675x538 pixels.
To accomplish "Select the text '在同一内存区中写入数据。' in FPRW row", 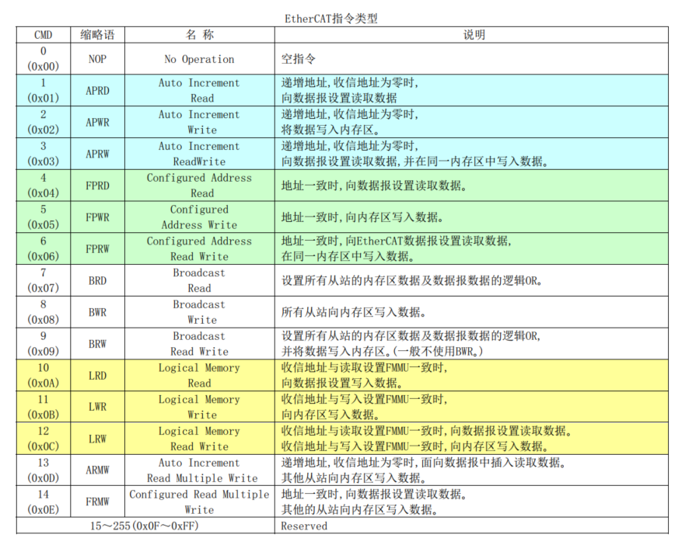I will point(348,256).
